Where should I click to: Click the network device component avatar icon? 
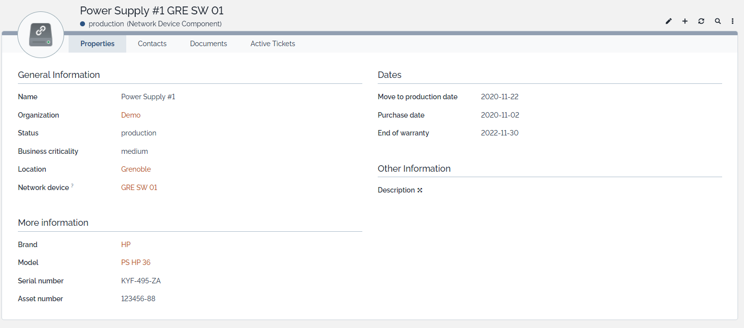[41, 35]
